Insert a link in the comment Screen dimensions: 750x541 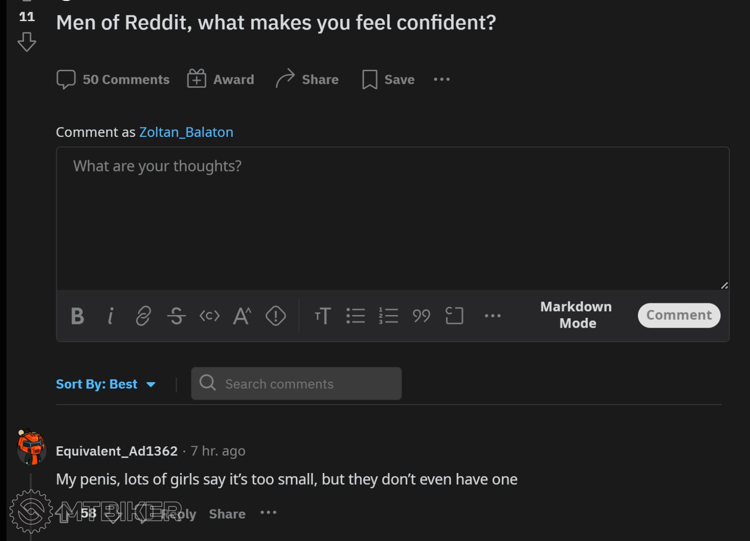(143, 316)
